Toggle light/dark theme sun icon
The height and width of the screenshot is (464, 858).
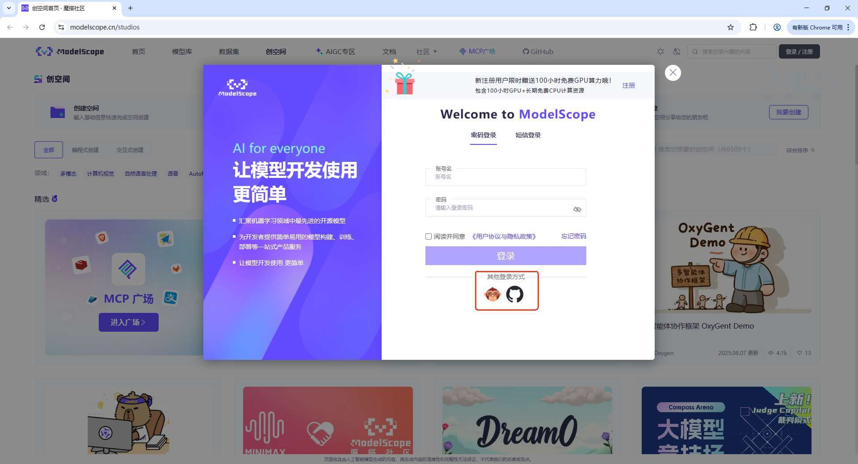(x=660, y=51)
